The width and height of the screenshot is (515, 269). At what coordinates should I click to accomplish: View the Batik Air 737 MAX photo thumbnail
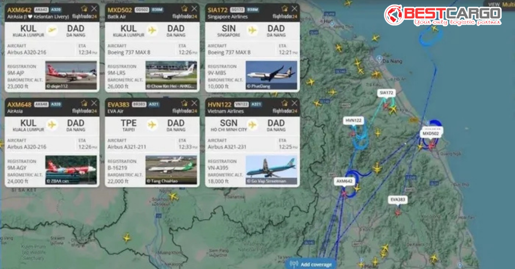[x=171, y=75]
